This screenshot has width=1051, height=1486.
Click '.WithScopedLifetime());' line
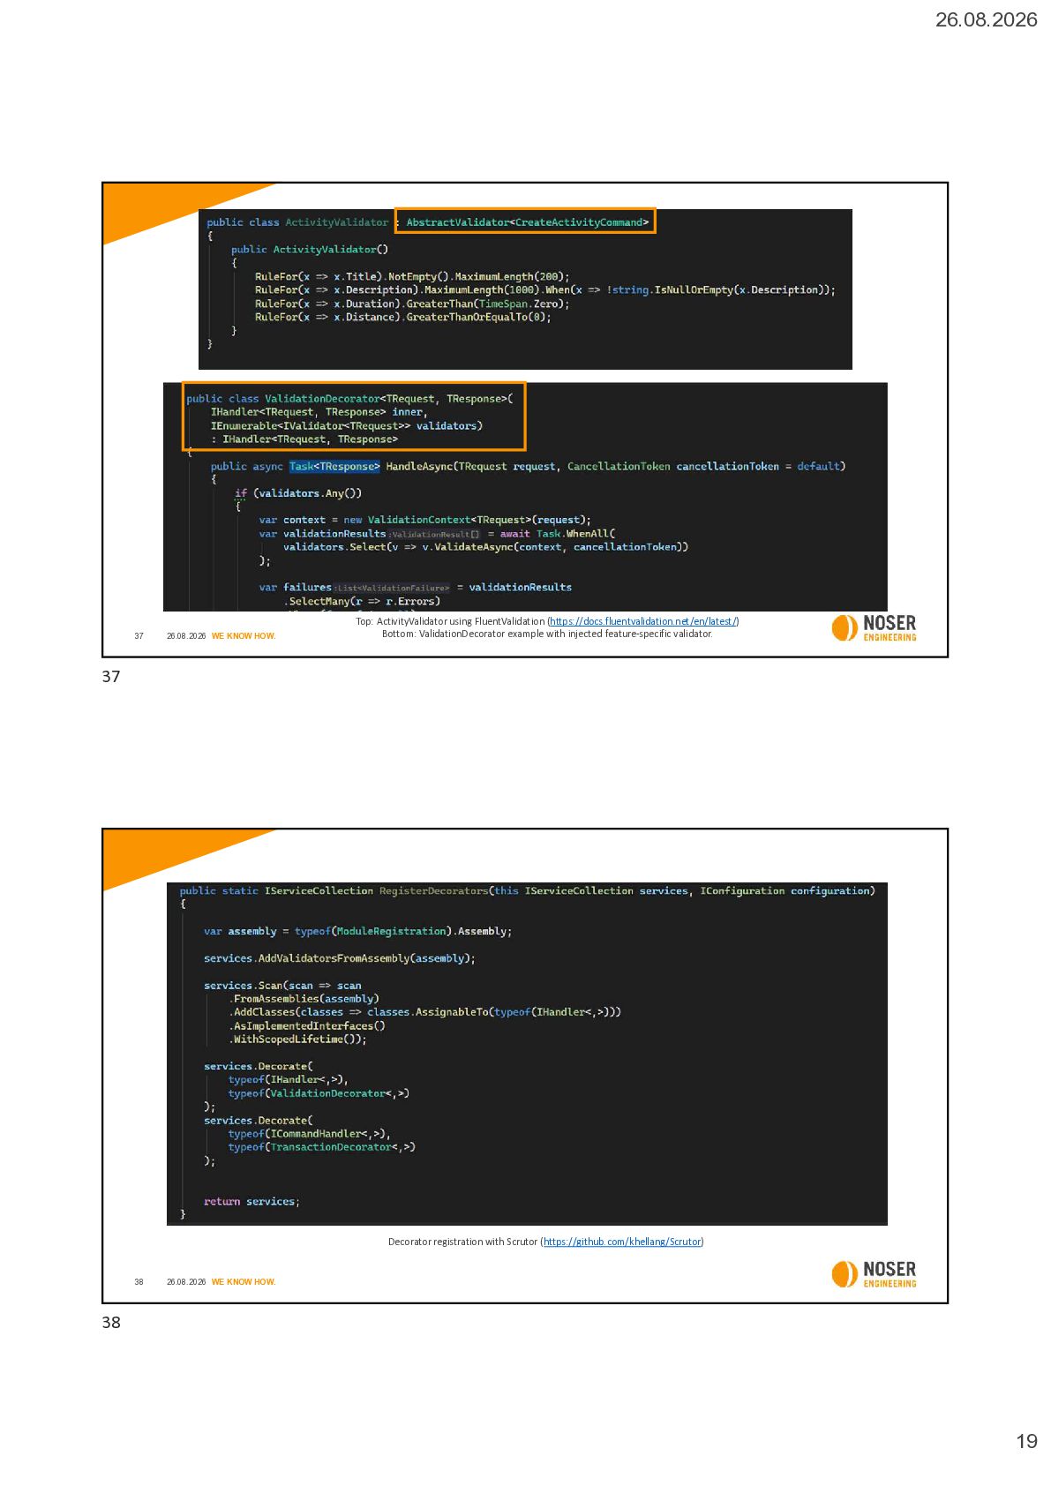[298, 1039]
